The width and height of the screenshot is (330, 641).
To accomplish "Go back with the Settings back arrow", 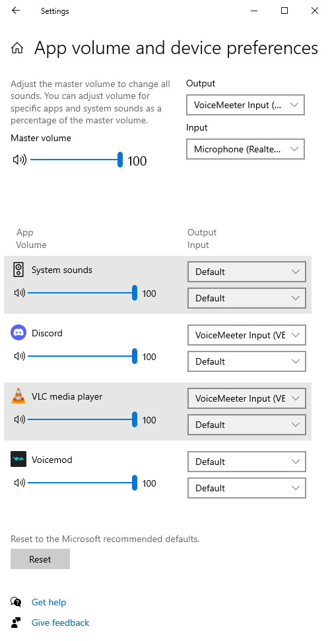I will point(16,11).
